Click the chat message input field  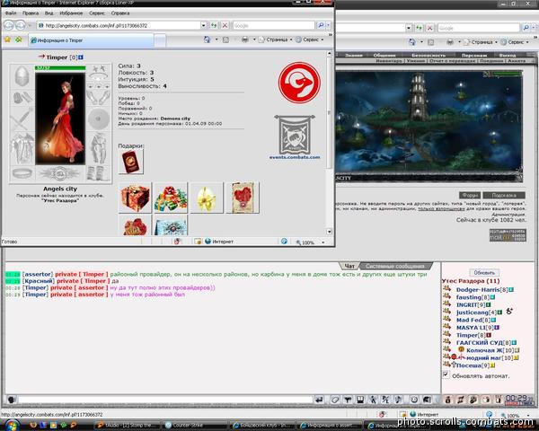pos(165,400)
